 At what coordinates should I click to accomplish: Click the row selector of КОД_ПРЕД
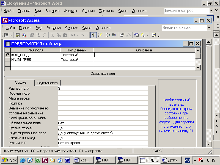tap(8, 55)
